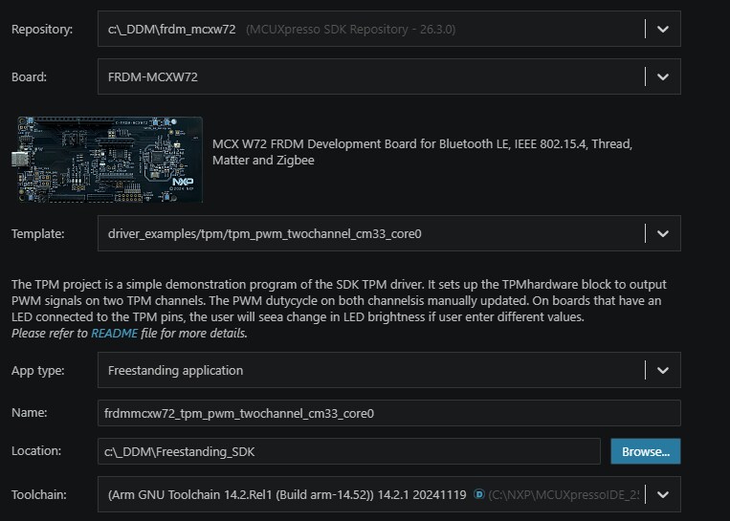Click the 'Repository:' label
Screen dimensions: 730x521
tap(42, 29)
